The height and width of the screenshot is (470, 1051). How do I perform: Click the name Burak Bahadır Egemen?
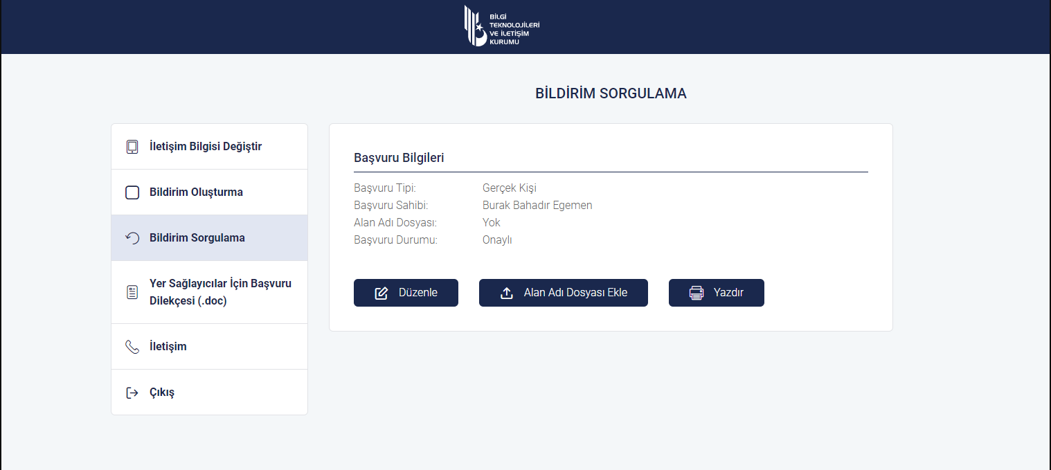[537, 205]
